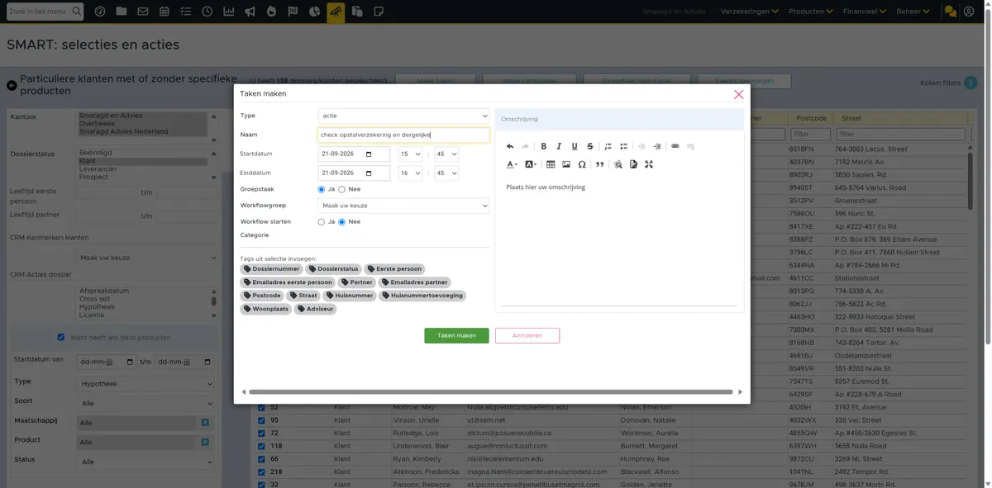Open the Type dropdown showing 'actie'
Image resolution: width=992 pixels, height=488 pixels.
[x=403, y=116]
